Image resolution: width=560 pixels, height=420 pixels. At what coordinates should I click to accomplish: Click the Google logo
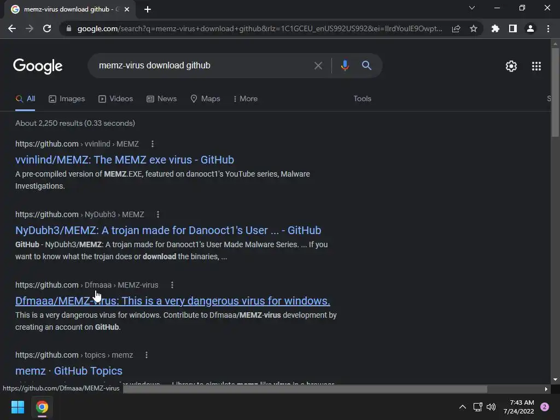coord(38,66)
